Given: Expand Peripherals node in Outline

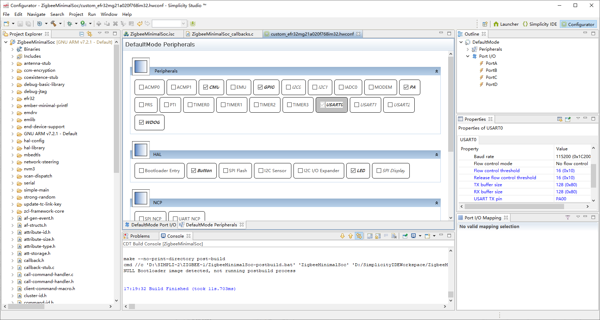Looking at the screenshot, I should (468, 49).
